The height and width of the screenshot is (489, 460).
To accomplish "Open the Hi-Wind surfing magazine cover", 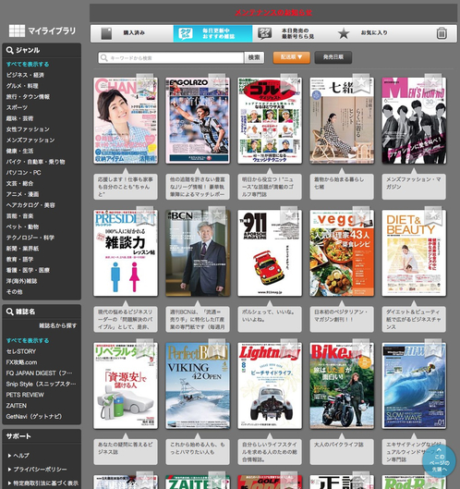I will coord(414,385).
